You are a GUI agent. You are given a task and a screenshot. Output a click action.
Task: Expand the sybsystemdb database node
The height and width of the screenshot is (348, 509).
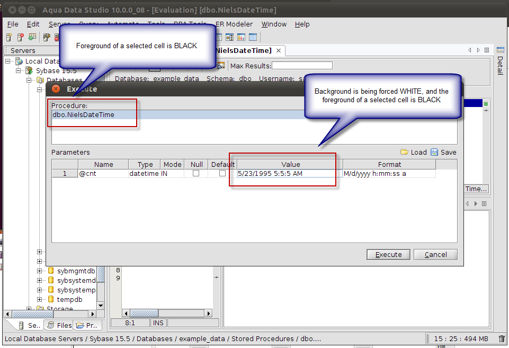tap(39, 280)
